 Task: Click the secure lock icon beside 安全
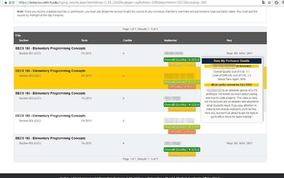5,3
